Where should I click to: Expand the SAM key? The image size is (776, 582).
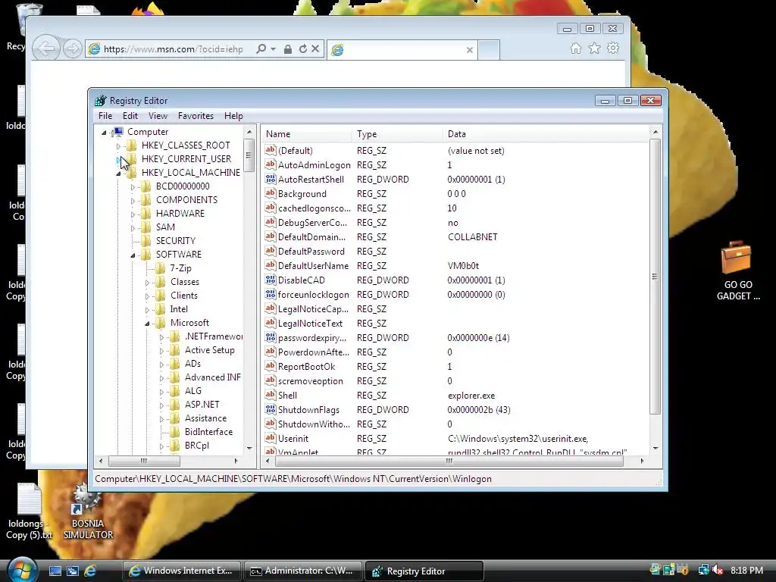[133, 227]
